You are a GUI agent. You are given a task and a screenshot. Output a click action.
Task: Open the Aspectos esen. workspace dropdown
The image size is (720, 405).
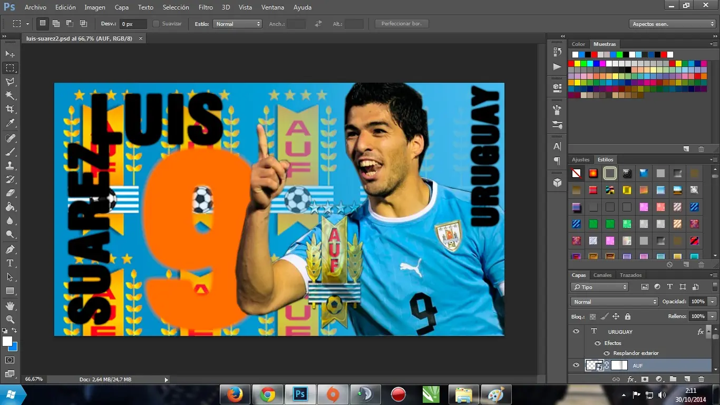click(673, 24)
